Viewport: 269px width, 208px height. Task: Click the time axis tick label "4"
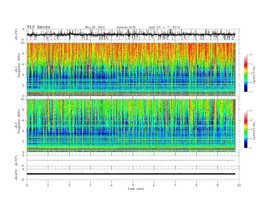pos(111,185)
